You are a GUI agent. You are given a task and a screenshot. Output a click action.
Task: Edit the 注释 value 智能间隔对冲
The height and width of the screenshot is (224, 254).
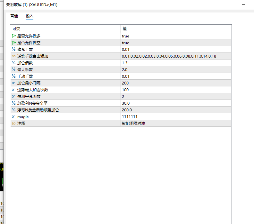pos(176,123)
